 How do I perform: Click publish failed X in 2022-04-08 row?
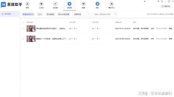tap(75, 39)
